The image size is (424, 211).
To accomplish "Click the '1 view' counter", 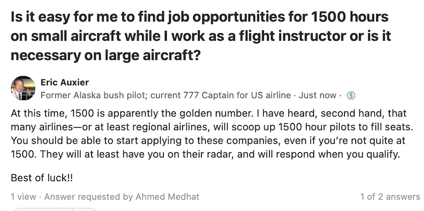I will click(x=23, y=197).
